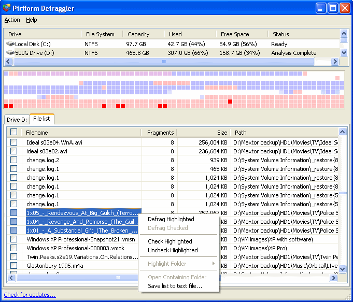The height and width of the screenshot is (302, 353).
Task: Click the Defraggler app icon in title bar
Action: [x=7, y=7]
